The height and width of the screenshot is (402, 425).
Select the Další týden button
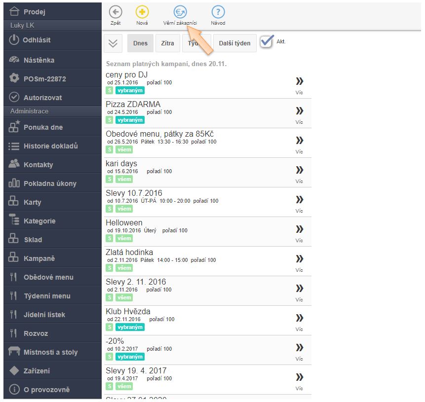[x=234, y=43]
